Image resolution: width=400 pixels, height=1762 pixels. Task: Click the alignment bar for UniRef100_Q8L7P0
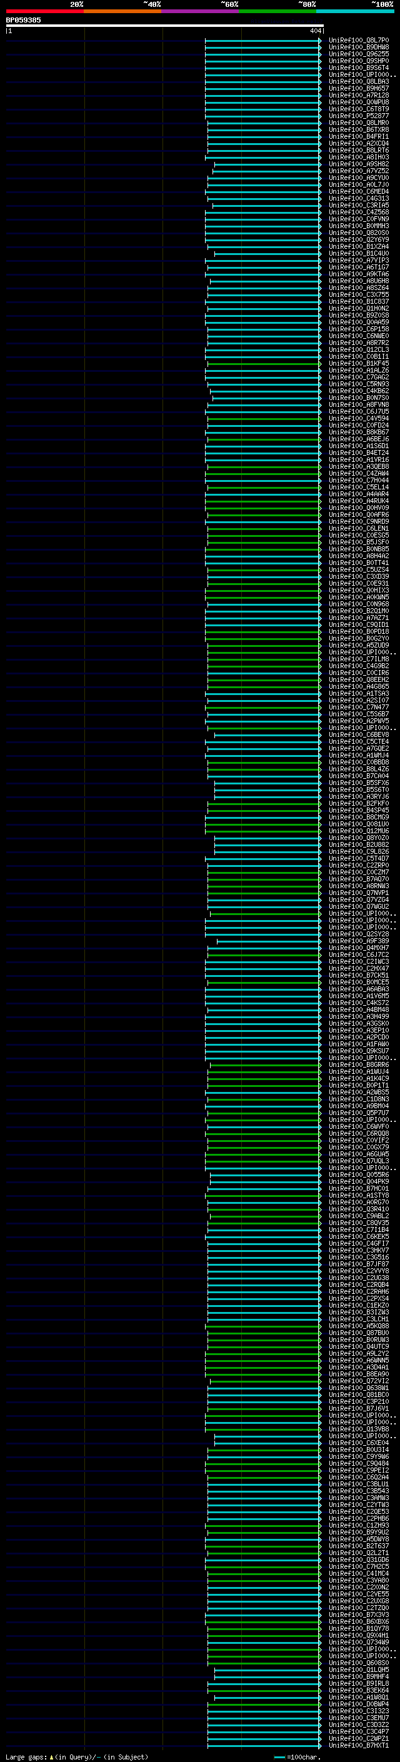coord(263,41)
